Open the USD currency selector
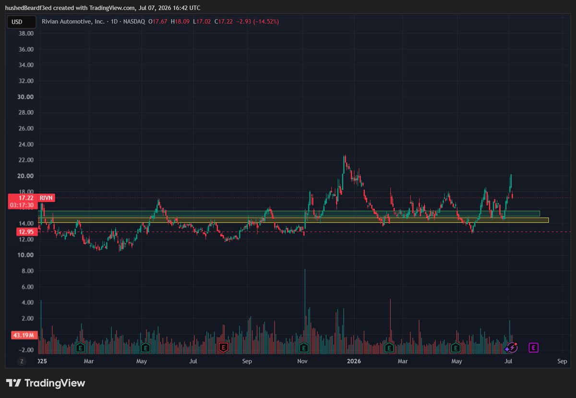 pyautogui.click(x=21, y=22)
